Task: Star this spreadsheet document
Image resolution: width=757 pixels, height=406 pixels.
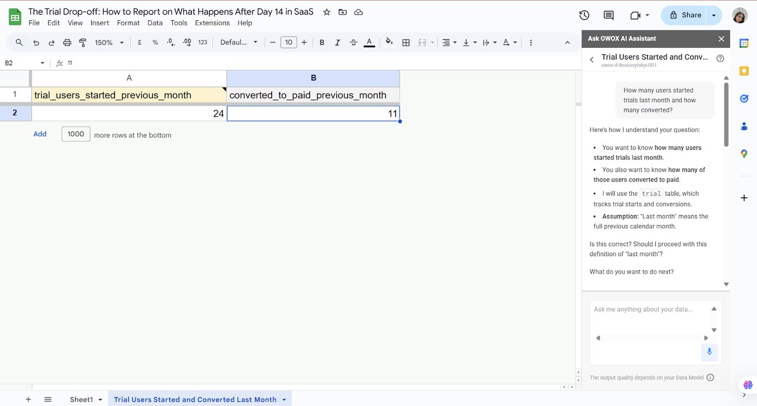Action: point(326,12)
